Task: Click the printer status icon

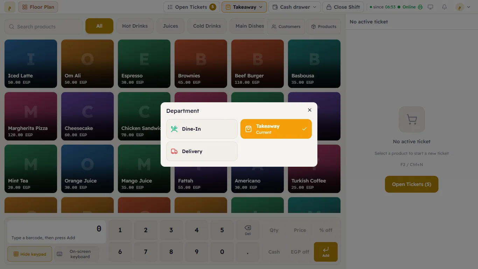Action: click(420, 7)
